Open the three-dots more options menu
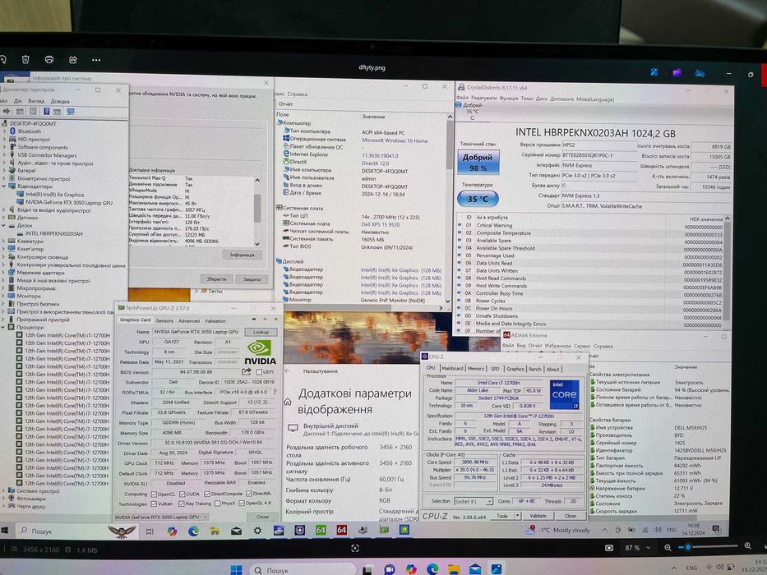The image size is (767, 575). click(96, 60)
